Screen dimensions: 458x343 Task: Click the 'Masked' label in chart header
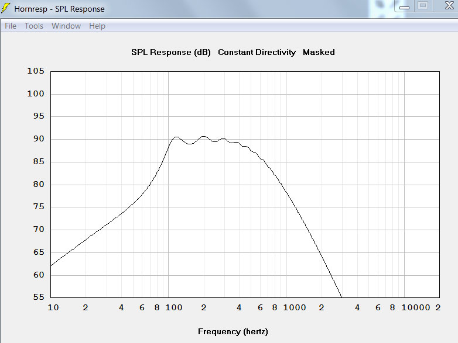coord(319,52)
